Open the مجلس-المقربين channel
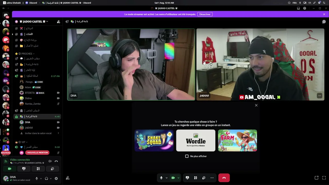The image size is (329, 185). tap(37, 59)
